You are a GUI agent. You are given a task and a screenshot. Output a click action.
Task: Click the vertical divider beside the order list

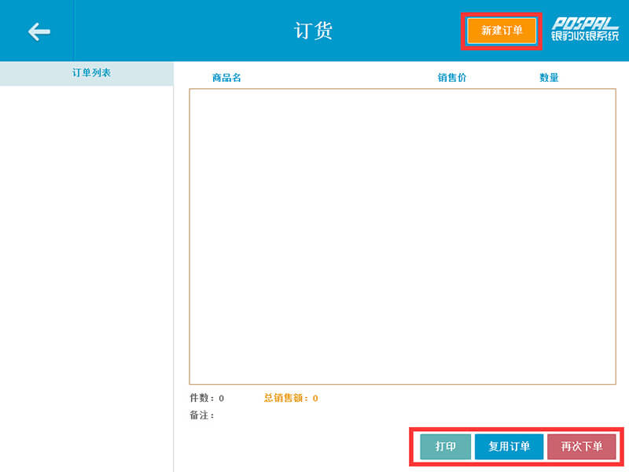click(173, 275)
